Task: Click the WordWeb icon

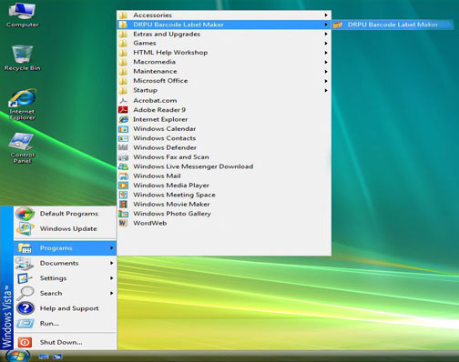Action: point(123,223)
